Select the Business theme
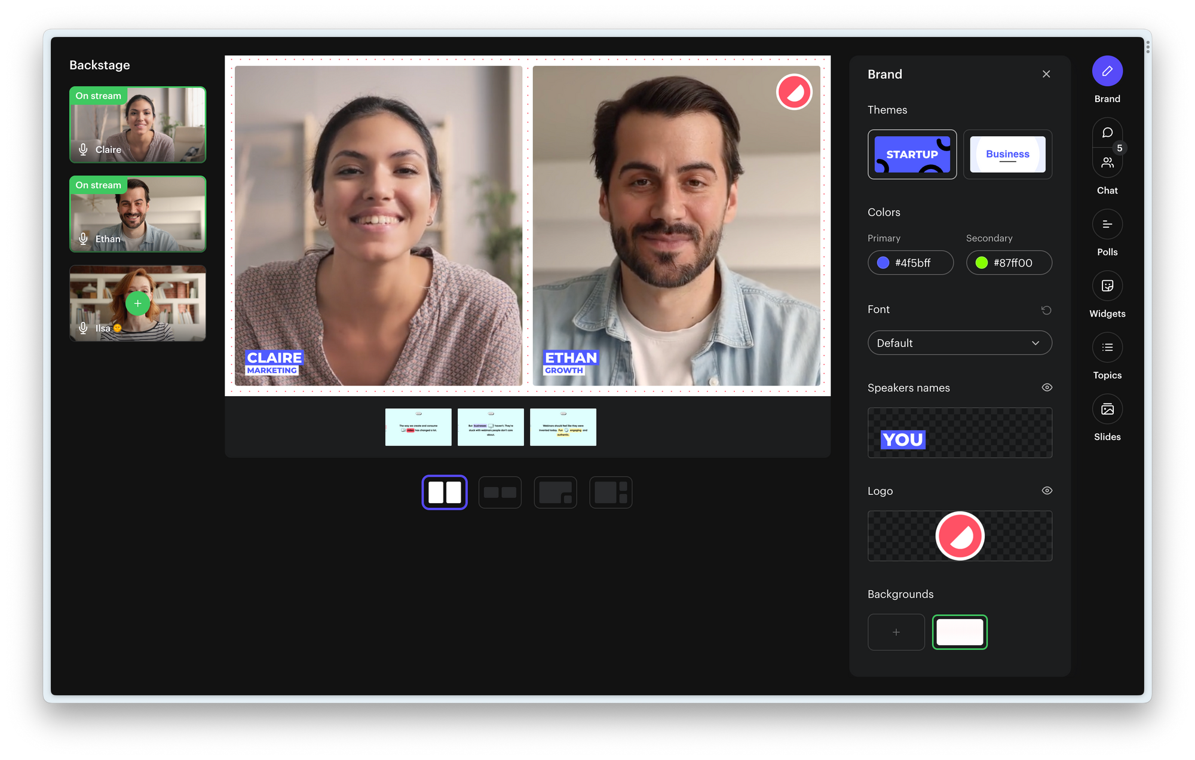 [1007, 153]
